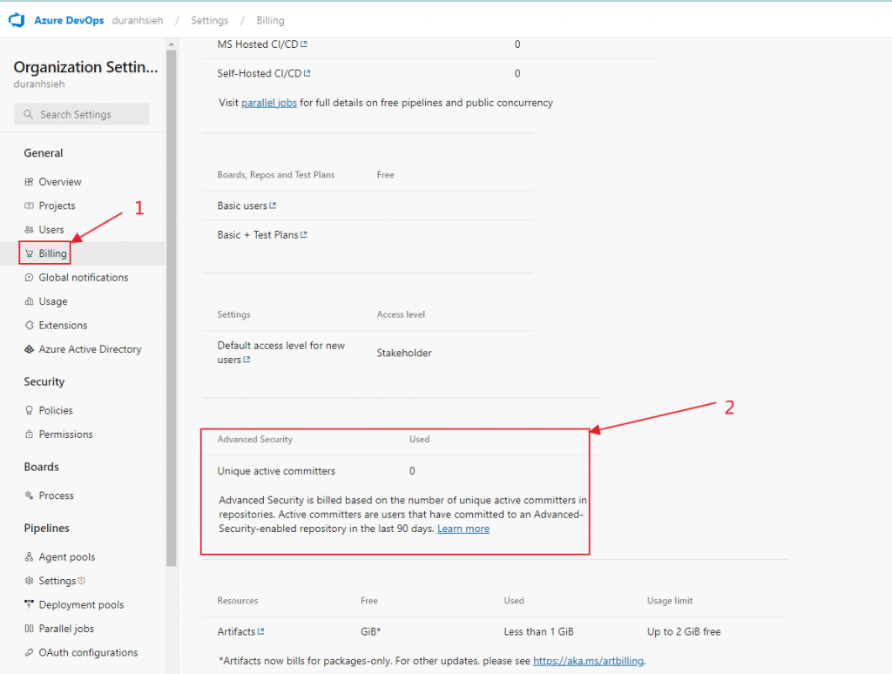Screen dimensions: 892x674
Task: Open Settings breadcrumb
Action: (209, 21)
